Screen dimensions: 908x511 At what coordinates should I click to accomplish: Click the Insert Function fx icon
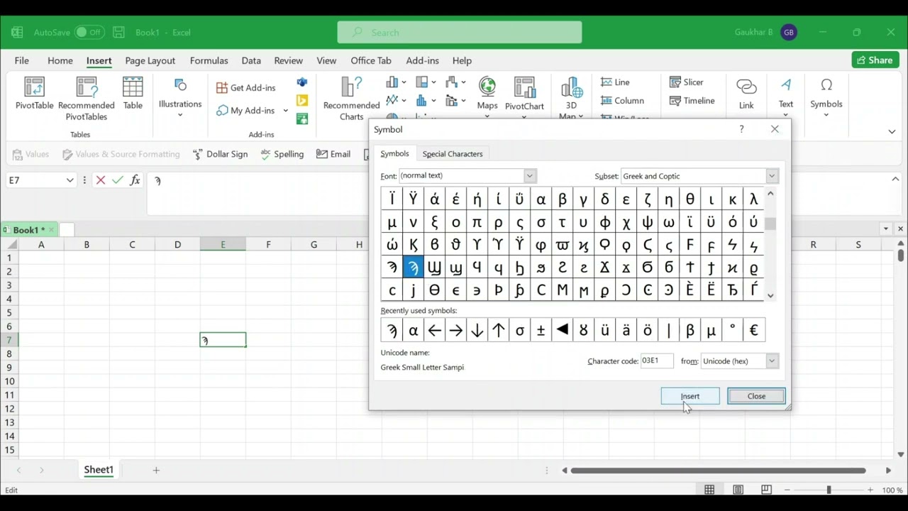[135, 180]
